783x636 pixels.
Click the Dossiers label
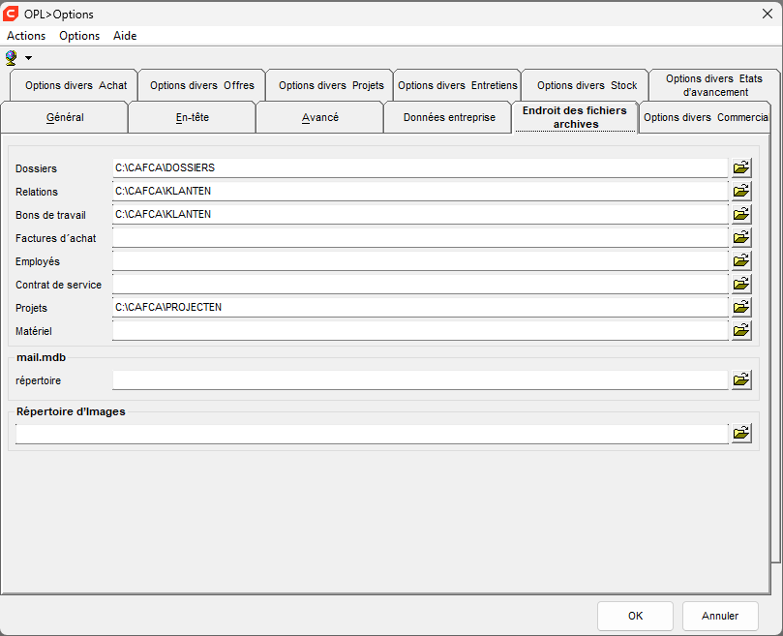point(36,168)
